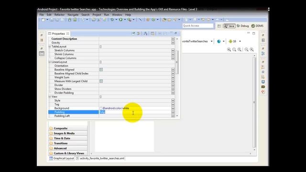Image resolution: width=306 pixels, height=172 pixels.
Task: Open the Android Virtual Device Manager icon
Action: [x=75, y=20]
